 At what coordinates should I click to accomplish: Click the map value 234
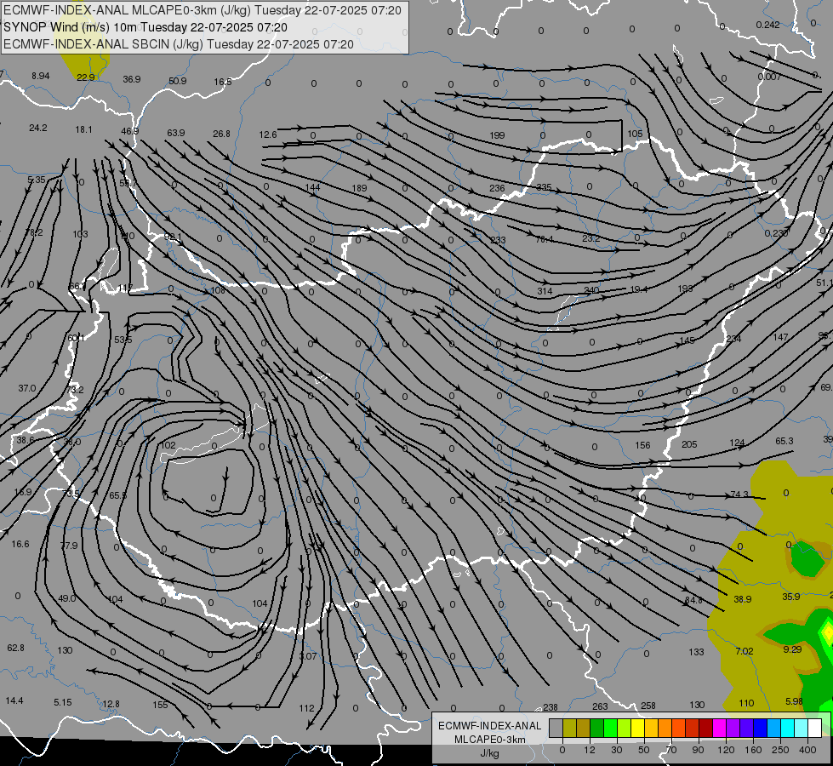(x=733, y=339)
